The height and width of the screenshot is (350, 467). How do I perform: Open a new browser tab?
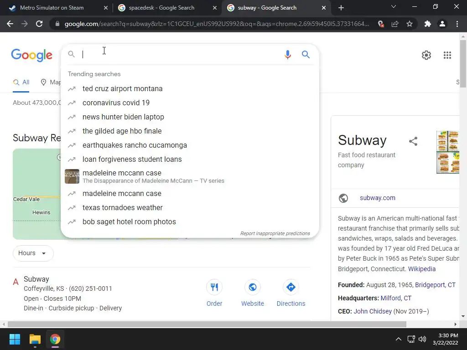341,8
